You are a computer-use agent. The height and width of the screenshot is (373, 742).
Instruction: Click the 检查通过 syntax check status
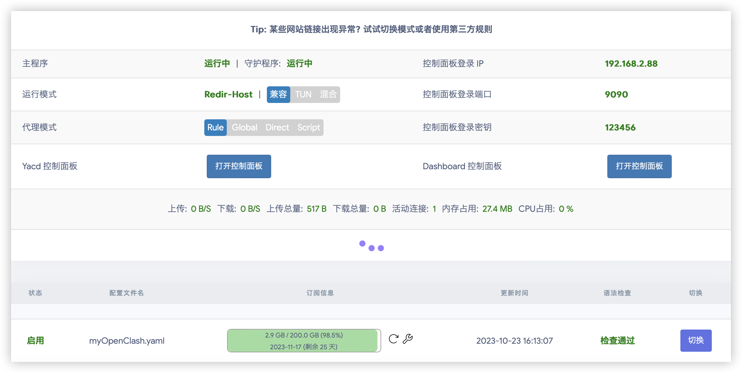tap(618, 341)
